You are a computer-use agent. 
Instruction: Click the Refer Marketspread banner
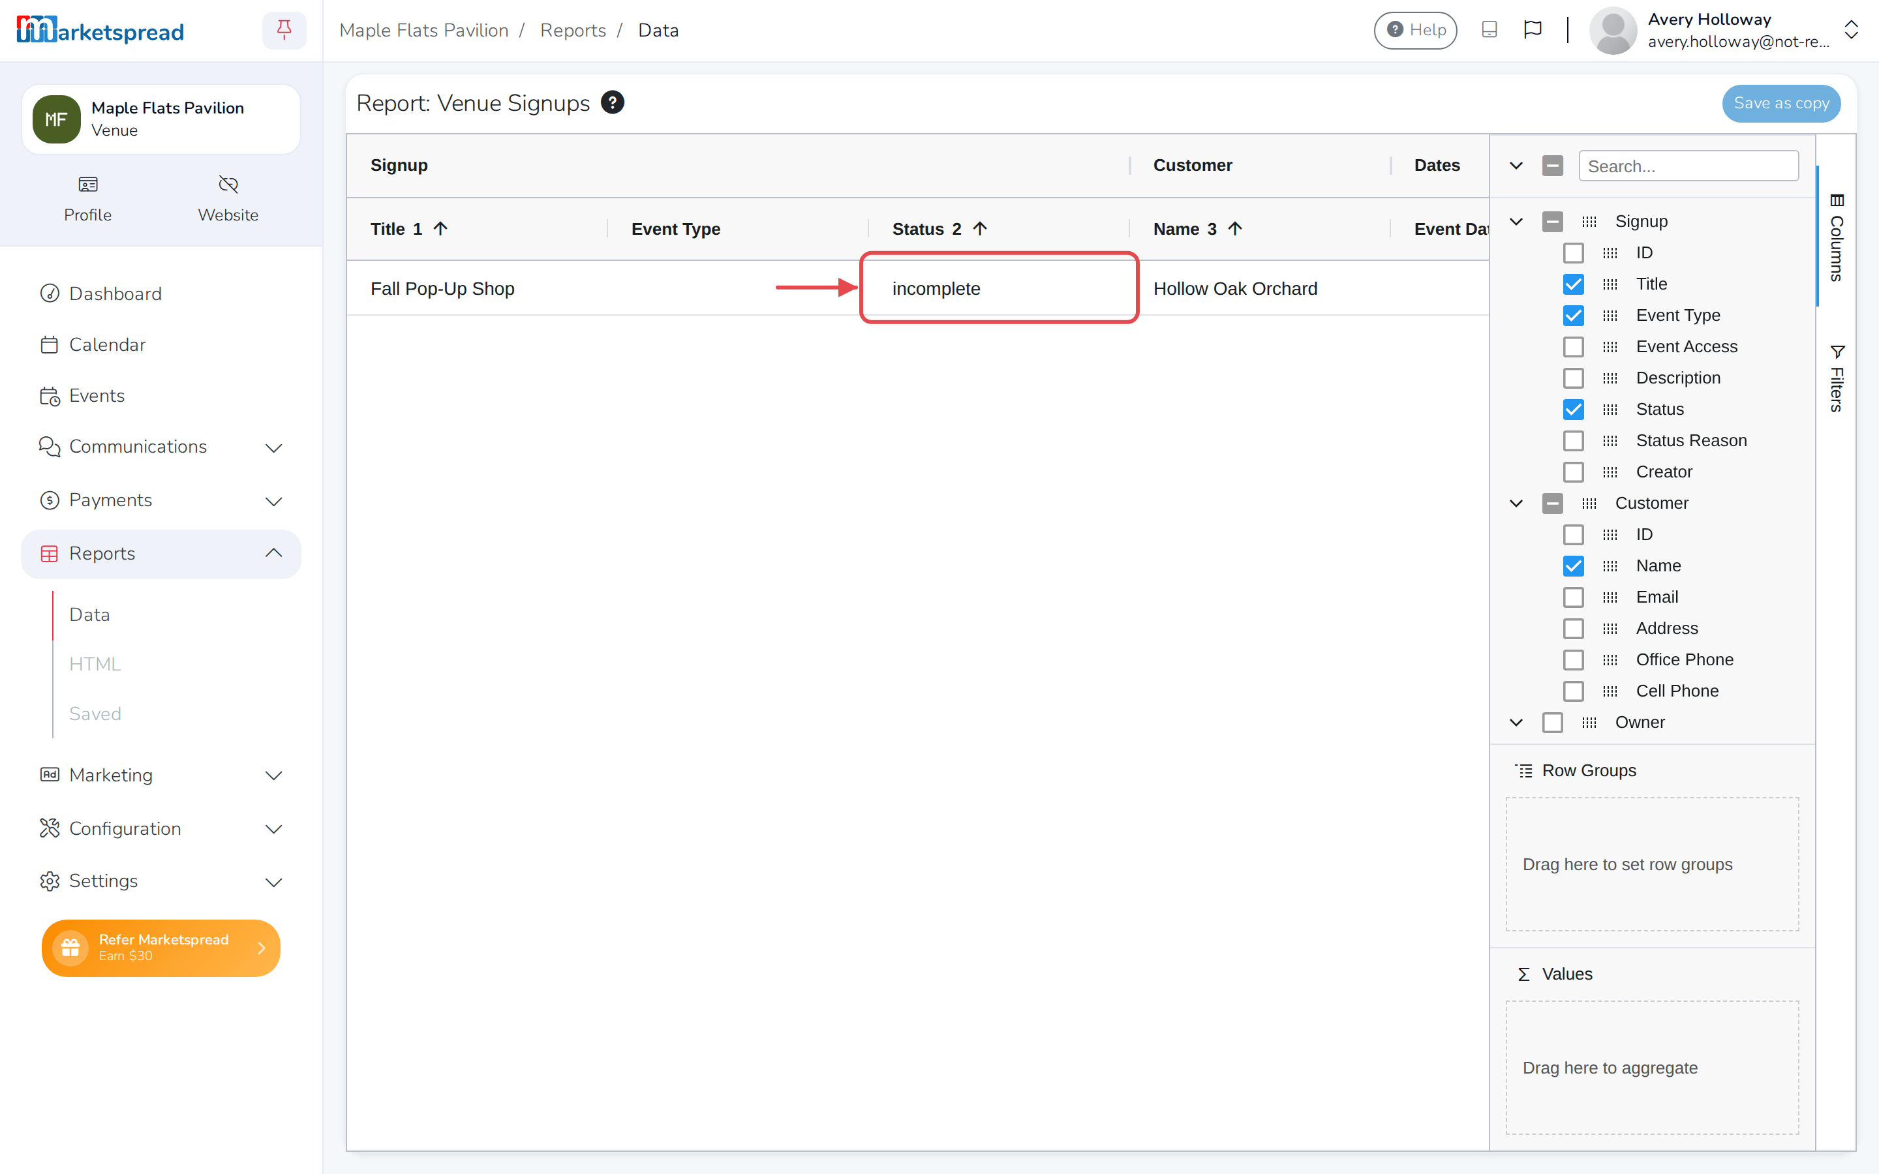pyautogui.click(x=160, y=947)
